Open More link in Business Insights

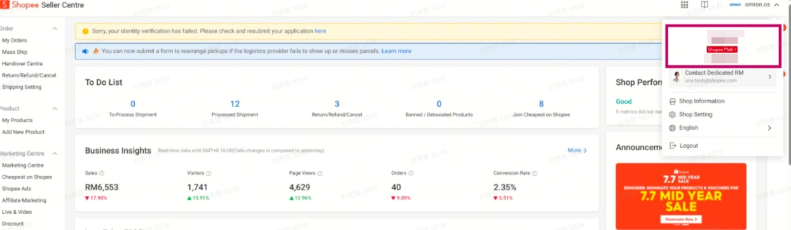point(577,150)
